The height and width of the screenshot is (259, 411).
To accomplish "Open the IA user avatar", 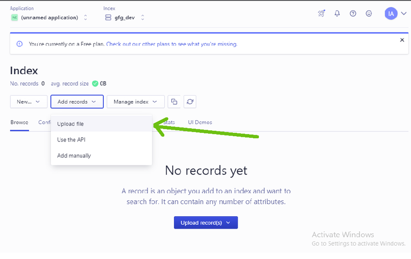I will point(391,13).
